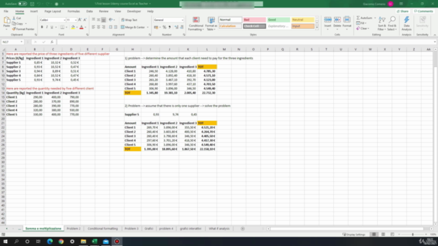The height and width of the screenshot is (246, 438).
Task: Expand the Name Box dropdown
Action: [x=21, y=42]
